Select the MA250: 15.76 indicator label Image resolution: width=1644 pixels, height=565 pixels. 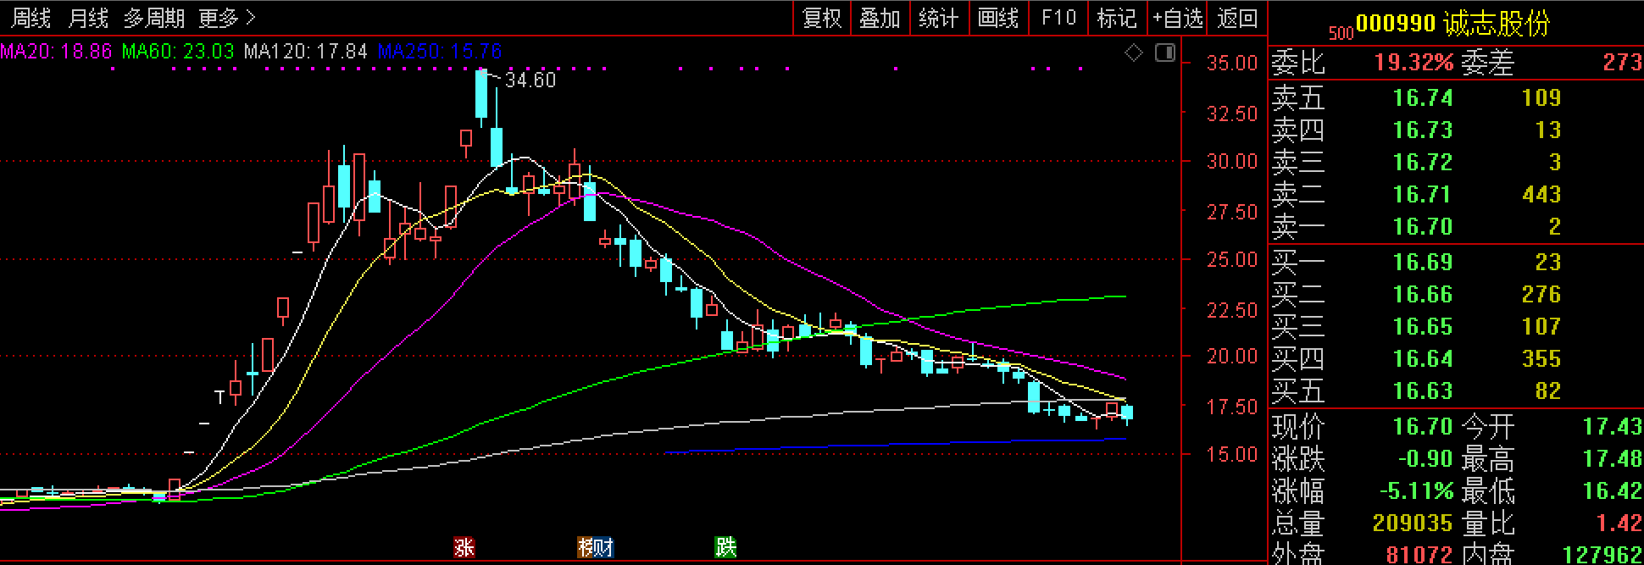click(440, 52)
